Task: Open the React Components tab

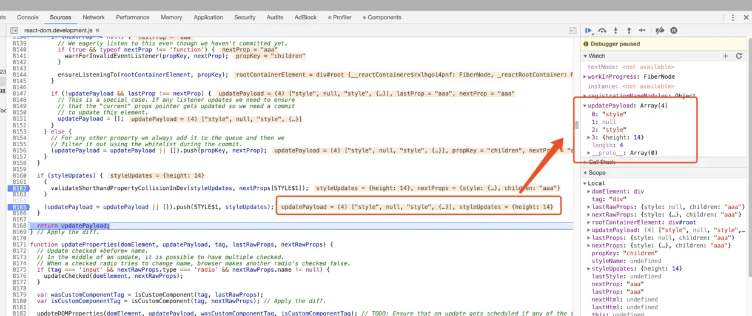Action: (x=382, y=18)
